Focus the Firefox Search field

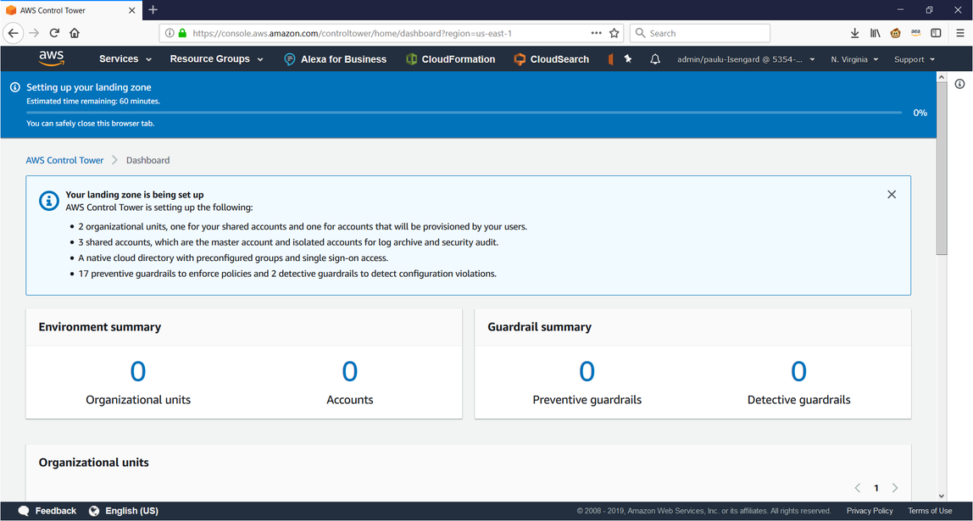tap(700, 33)
